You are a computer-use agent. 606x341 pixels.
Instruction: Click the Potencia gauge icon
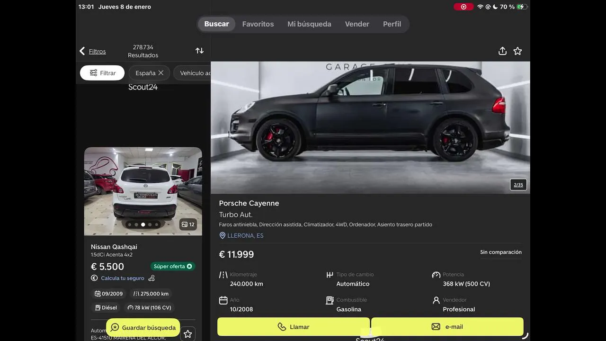[x=436, y=275]
